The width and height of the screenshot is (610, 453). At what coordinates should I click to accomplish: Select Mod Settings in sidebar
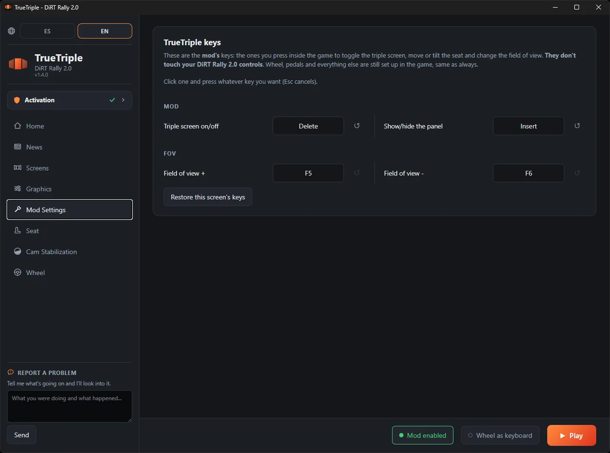click(x=69, y=210)
